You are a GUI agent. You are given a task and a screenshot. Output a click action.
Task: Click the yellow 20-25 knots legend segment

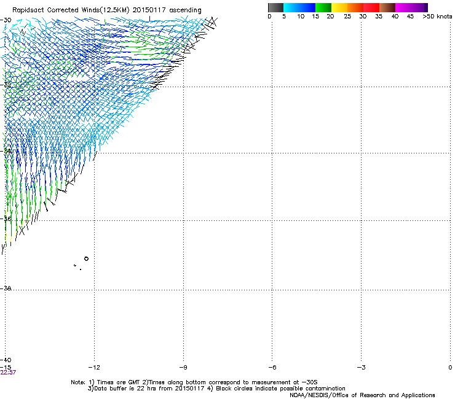pos(339,7)
